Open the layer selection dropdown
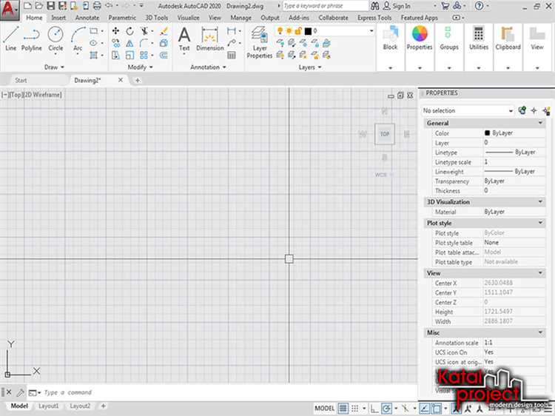The height and width of the screenshot is (416, 555). [371, 31]
